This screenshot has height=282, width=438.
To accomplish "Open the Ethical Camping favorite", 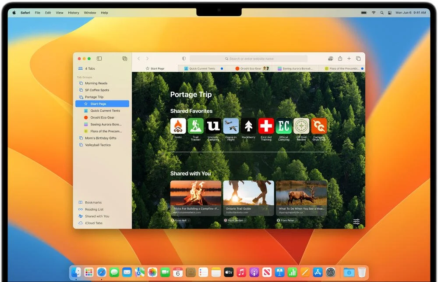I will pos(283,126).
